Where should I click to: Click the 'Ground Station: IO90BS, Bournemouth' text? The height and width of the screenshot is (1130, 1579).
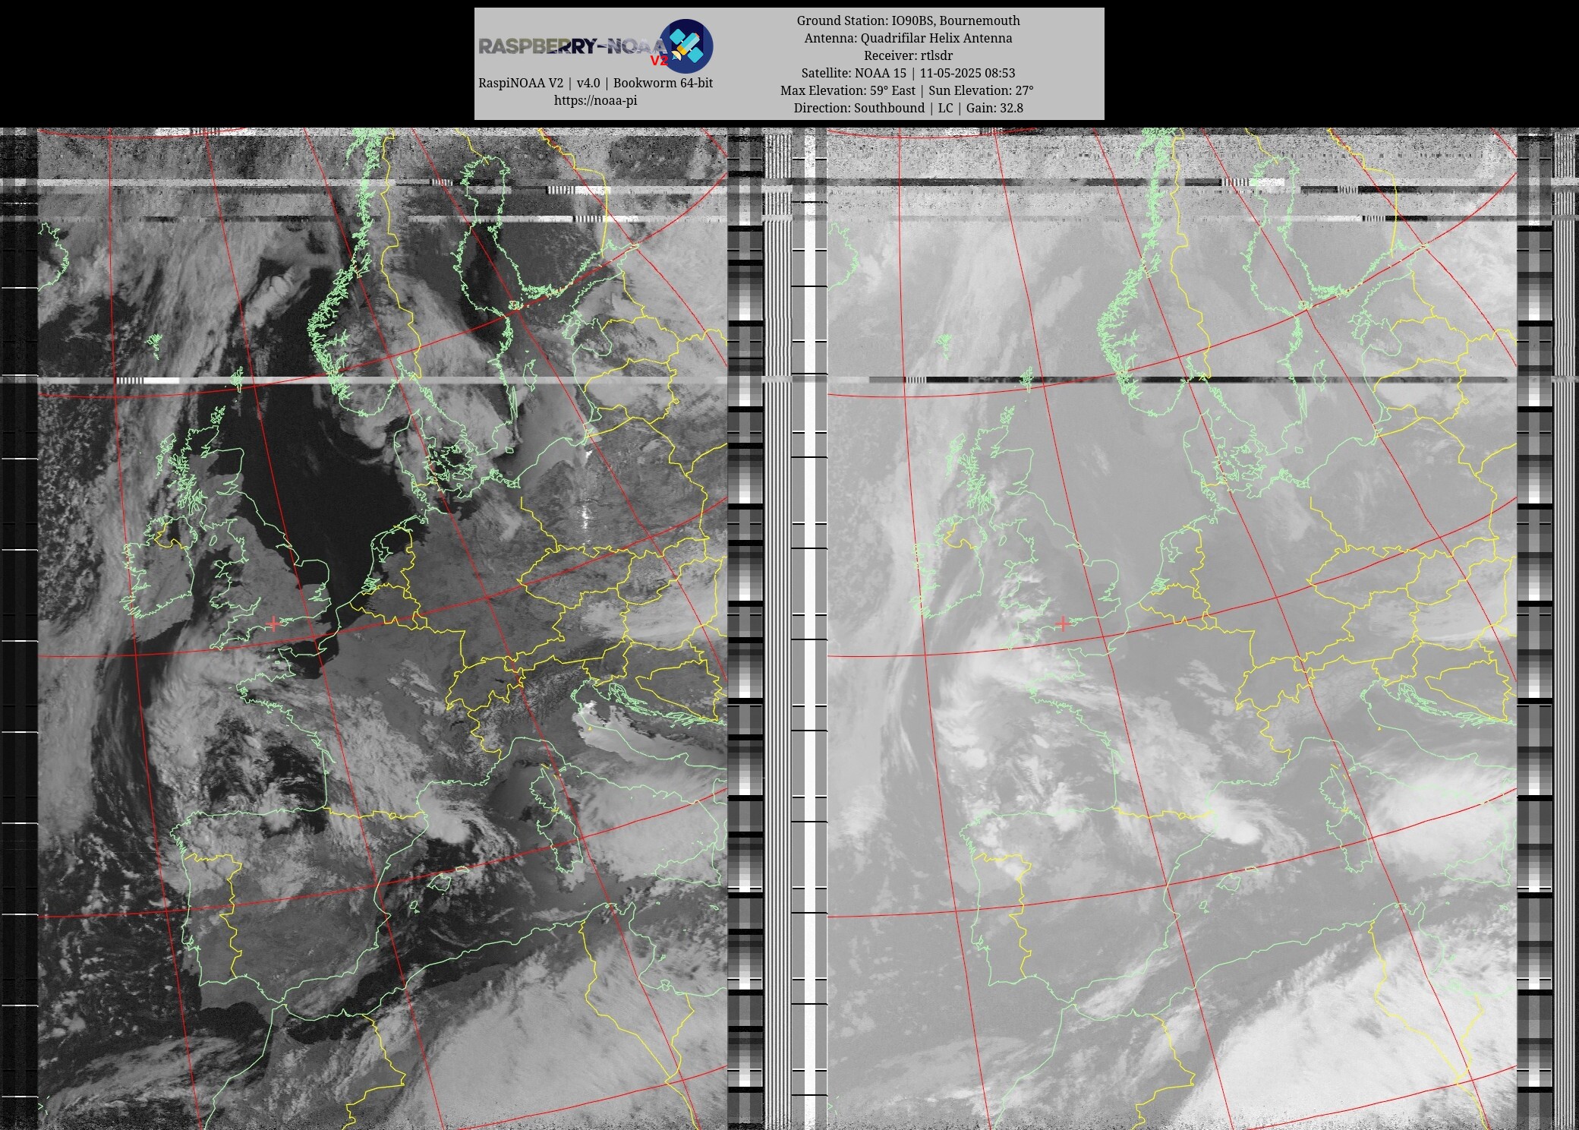click(x=908, y=21)
